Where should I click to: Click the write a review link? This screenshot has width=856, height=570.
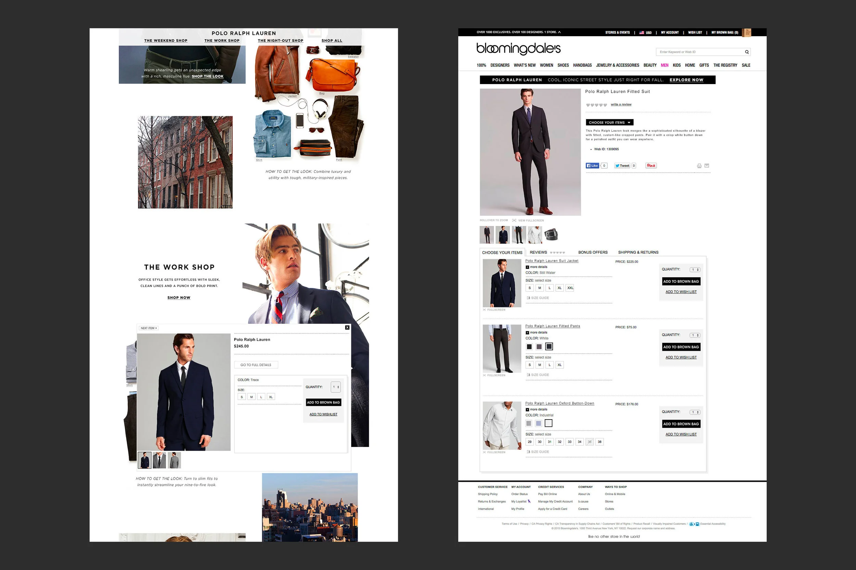click(621, 105)
